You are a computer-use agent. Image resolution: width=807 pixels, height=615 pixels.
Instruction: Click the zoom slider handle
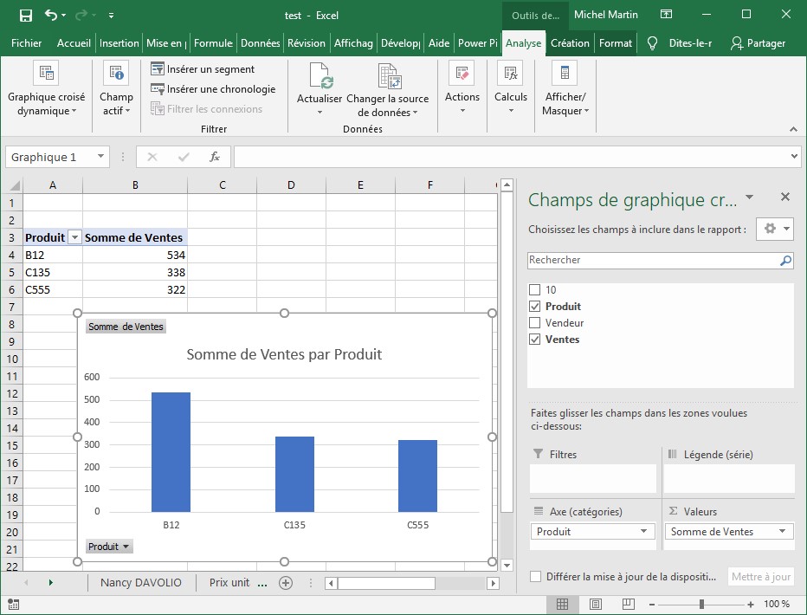(x=701, y=604)
